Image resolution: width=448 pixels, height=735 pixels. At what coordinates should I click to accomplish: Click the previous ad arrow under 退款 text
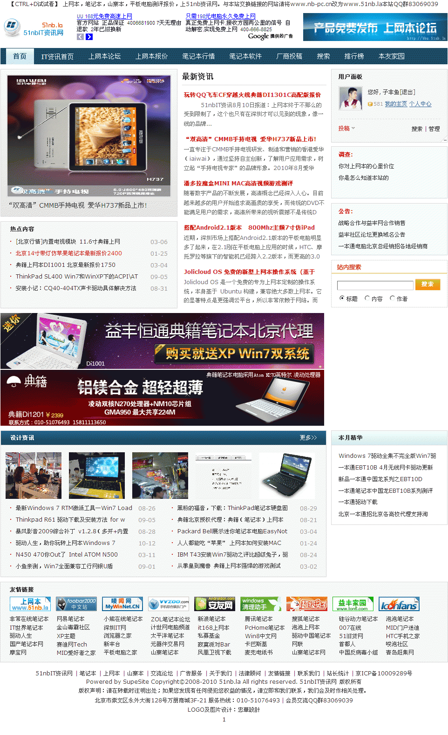point(80,37)
